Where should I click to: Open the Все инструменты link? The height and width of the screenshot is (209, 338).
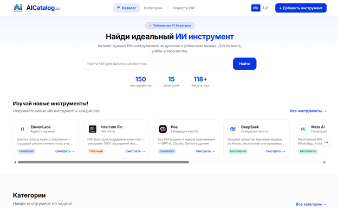308,111
